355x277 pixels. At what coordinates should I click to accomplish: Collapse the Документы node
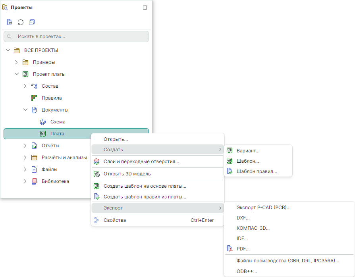coord(25,110)
